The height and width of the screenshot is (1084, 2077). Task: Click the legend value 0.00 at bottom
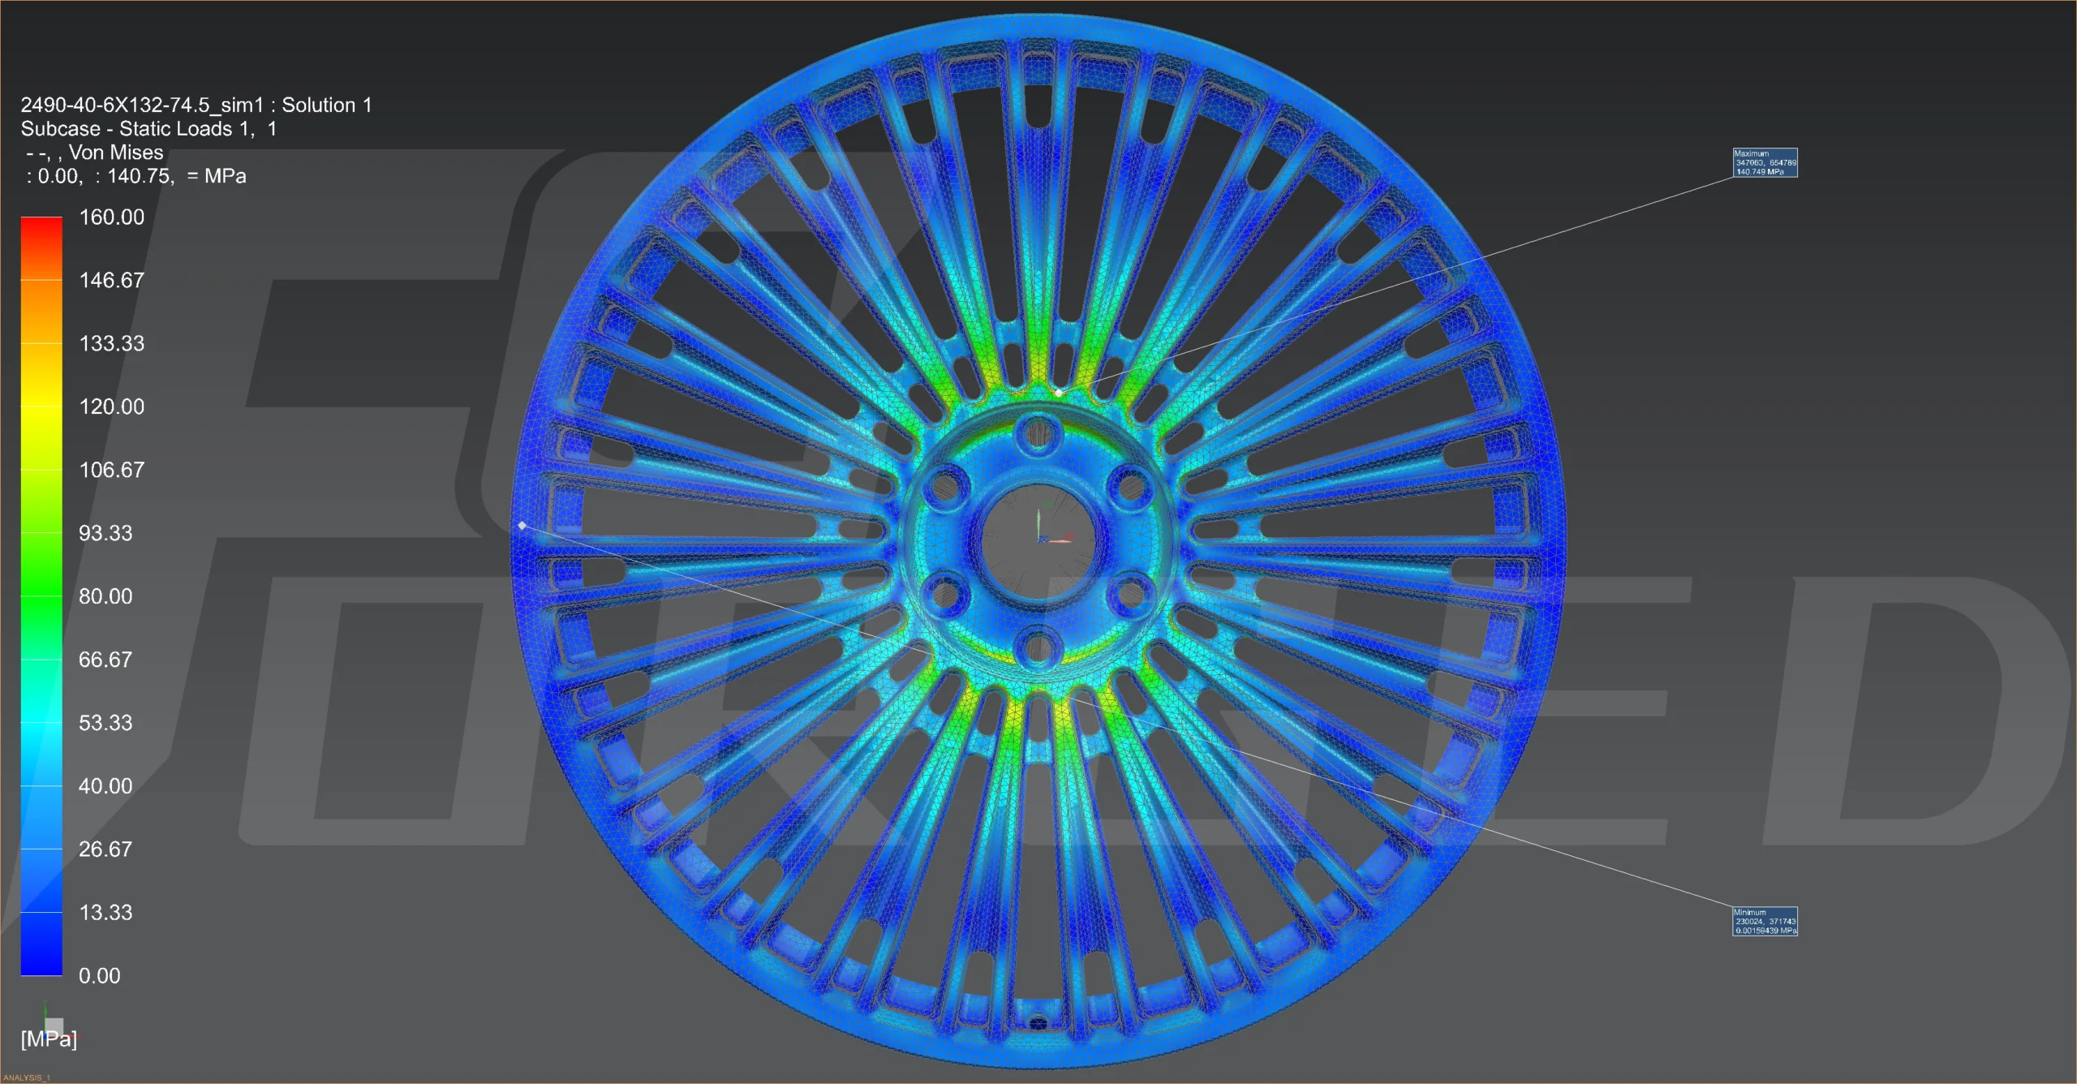point(99,976)
